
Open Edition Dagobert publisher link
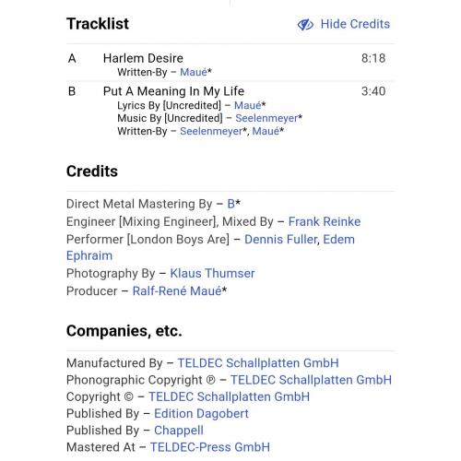pyautogui.click(x=201, y=414)
